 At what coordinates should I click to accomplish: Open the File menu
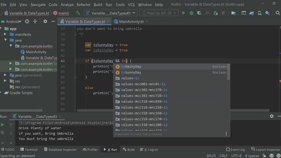pos(4,5)
